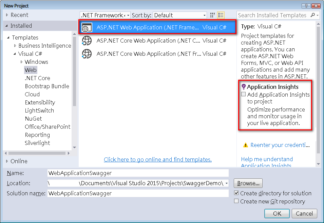The width and height of the screenshot is (324, 223).
Task: Click the OK button
Action: click(x=277, y=214)
